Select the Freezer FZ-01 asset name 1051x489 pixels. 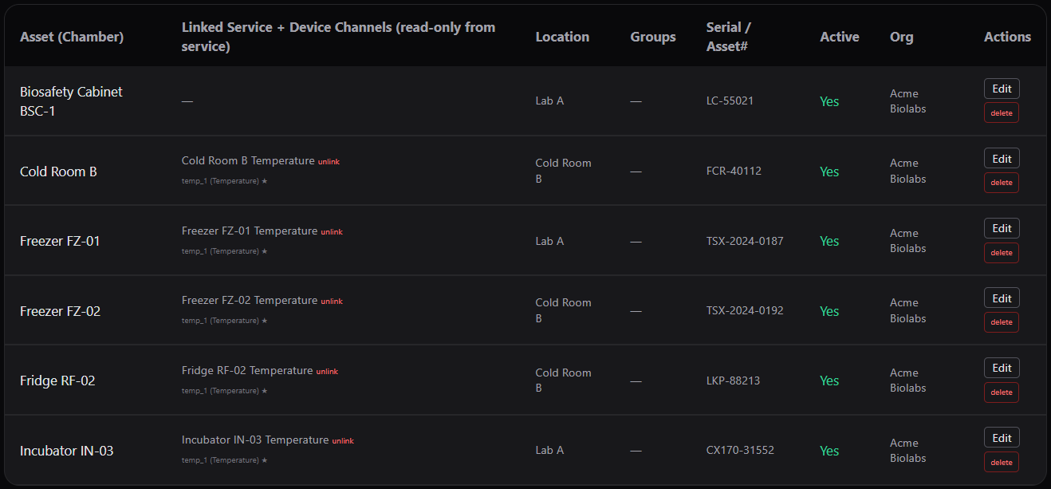(60, 241)
